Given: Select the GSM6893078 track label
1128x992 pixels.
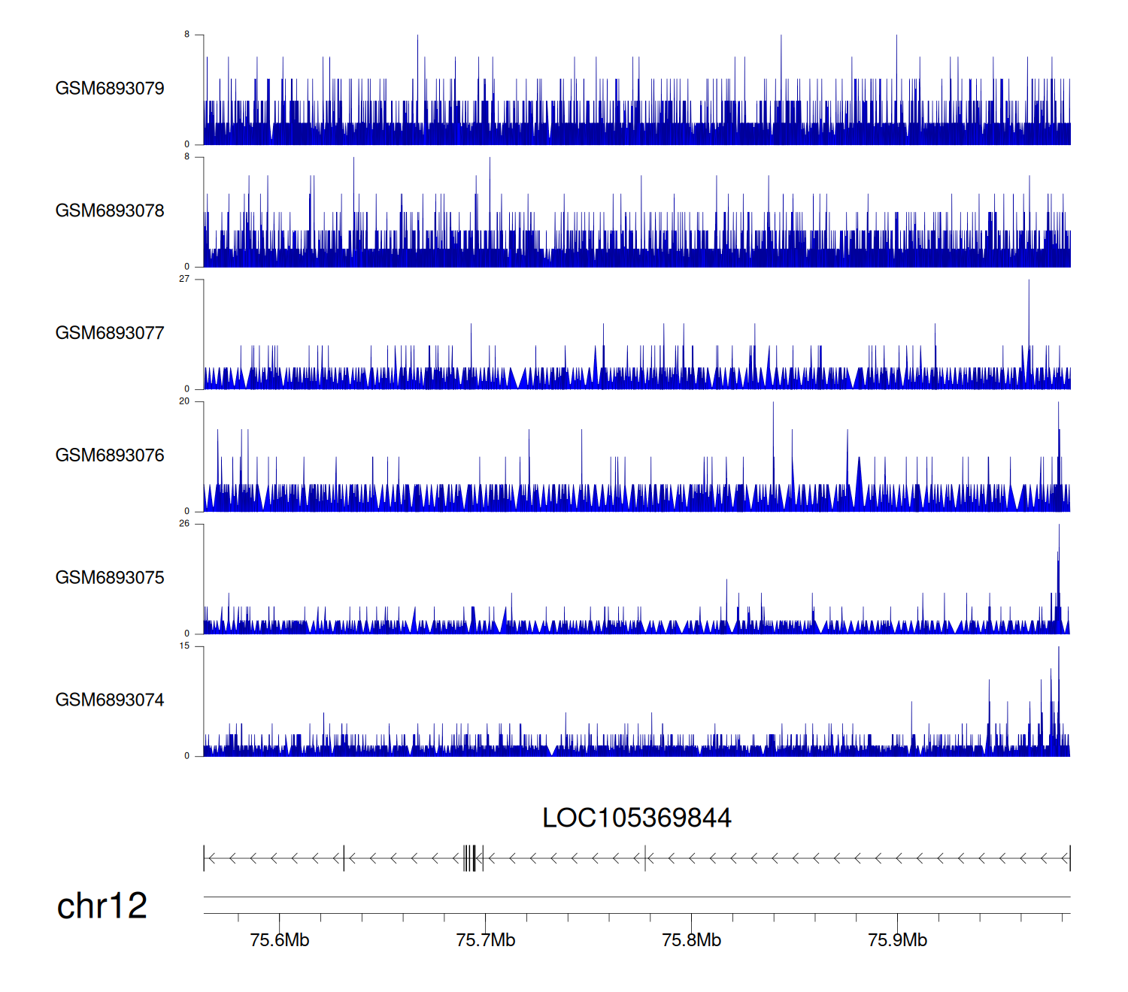Looking at the screenshot, I should (x=110, y=211).
